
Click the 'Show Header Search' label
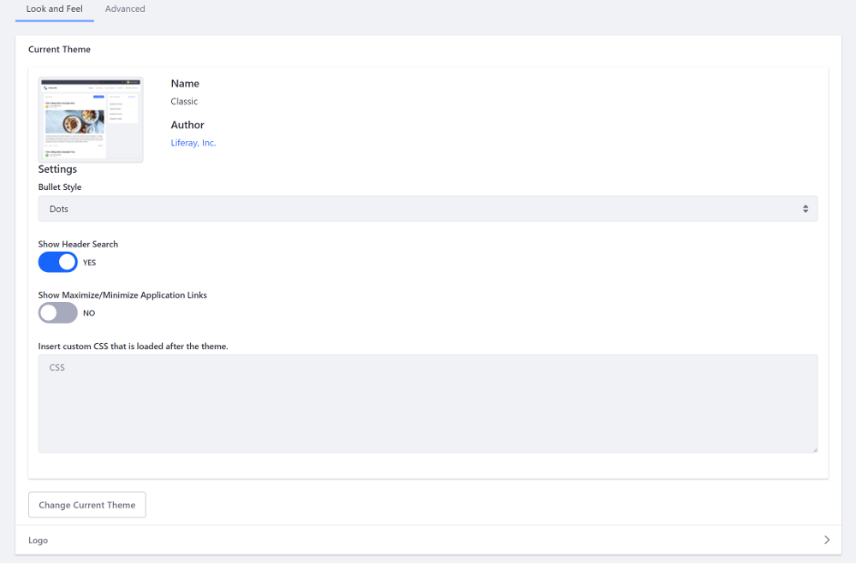click(x=78, y=245)
